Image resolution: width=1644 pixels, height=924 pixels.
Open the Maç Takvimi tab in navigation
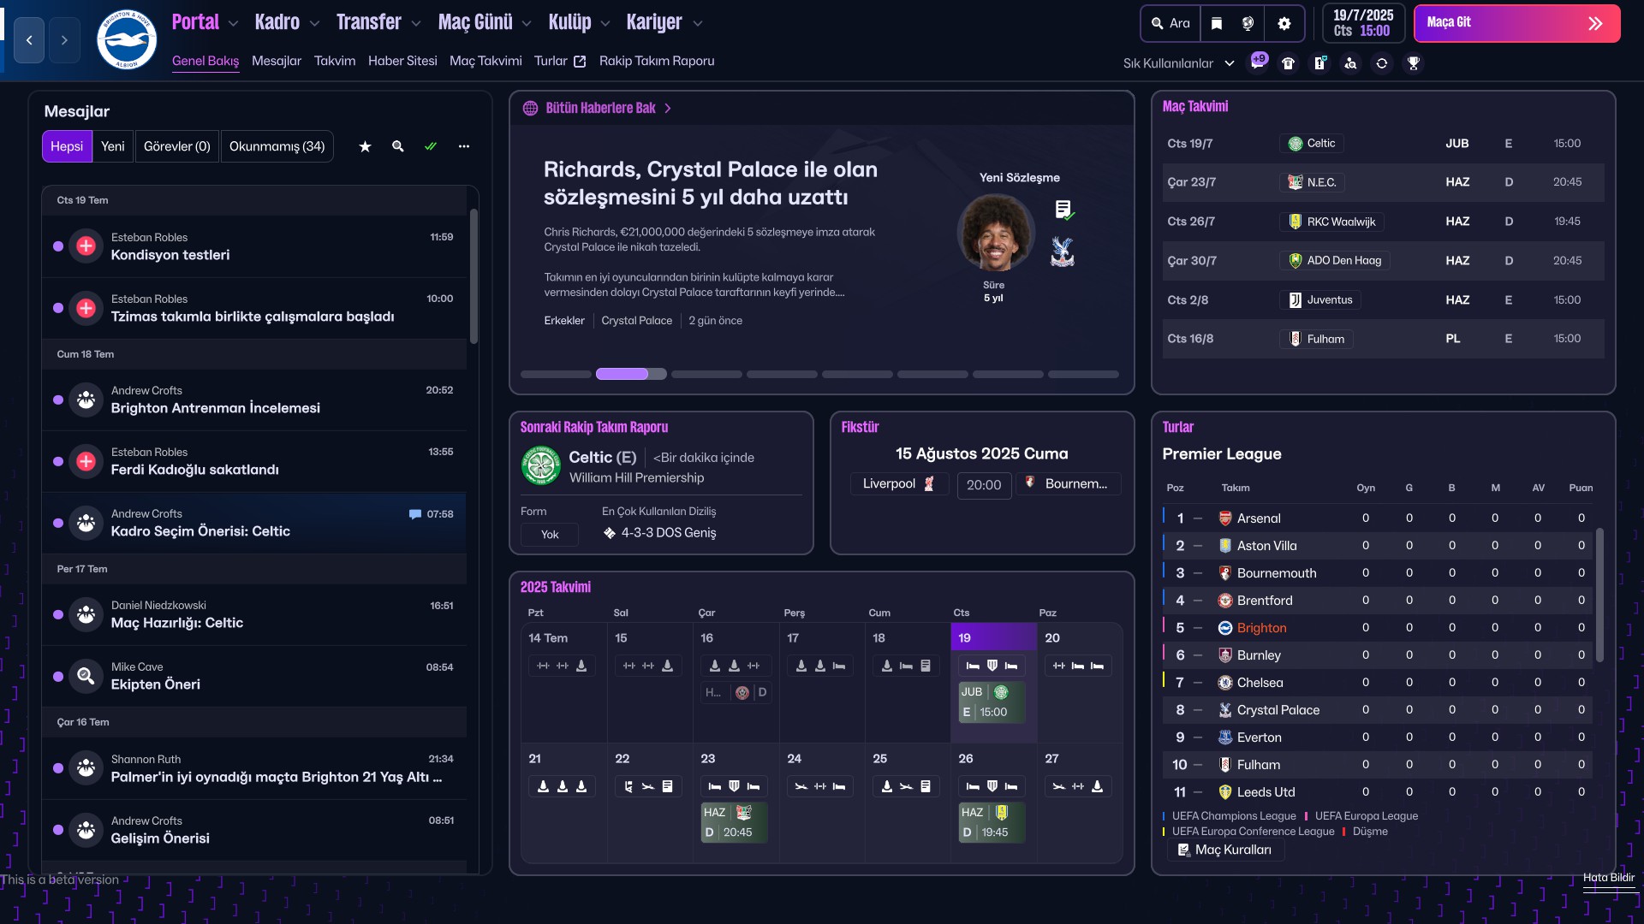485,61
